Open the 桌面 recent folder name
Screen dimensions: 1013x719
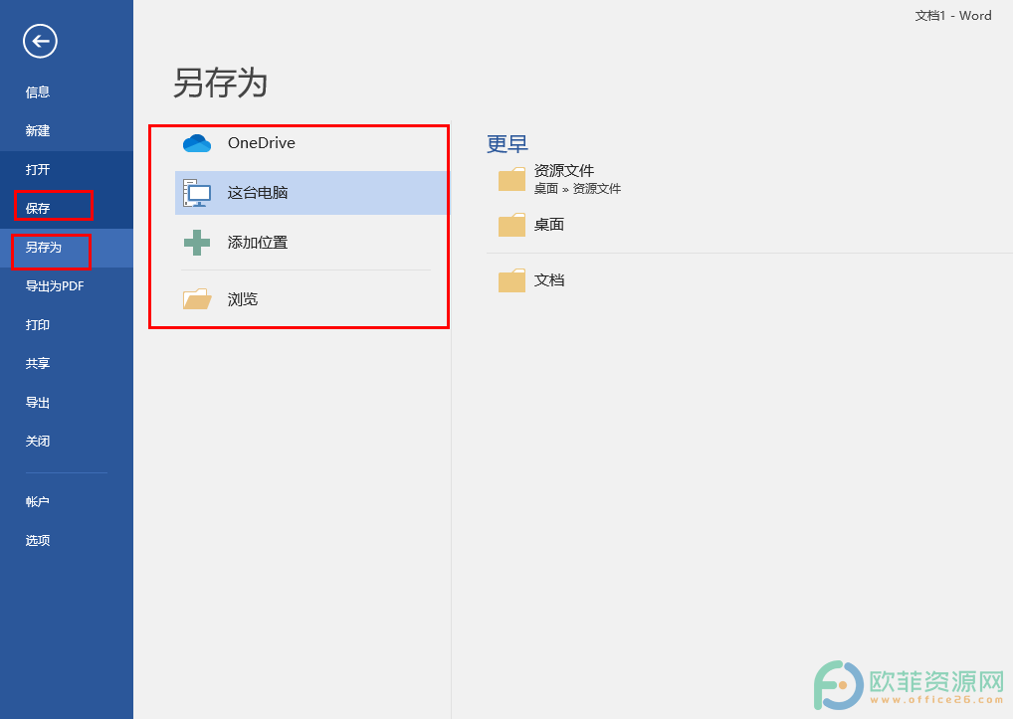[x=549, y=225]
